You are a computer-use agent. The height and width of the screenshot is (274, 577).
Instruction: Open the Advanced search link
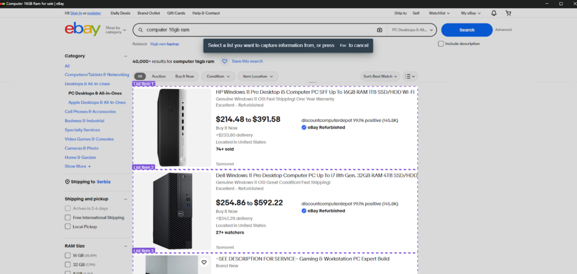pyautogui.click(x=503, y=30)
